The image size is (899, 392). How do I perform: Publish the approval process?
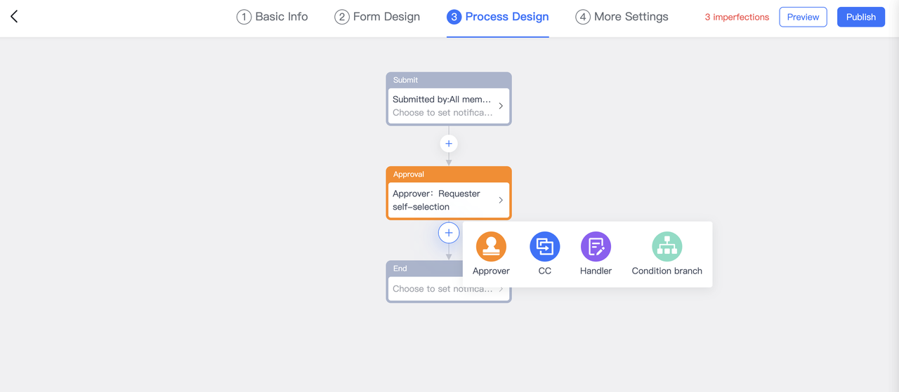tap(860, 17)
